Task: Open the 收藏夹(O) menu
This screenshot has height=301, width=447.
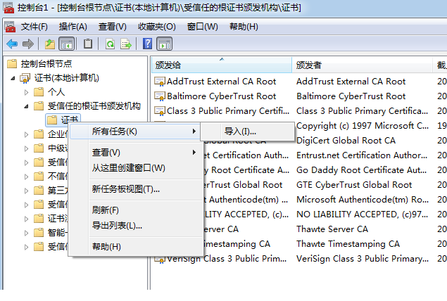Action: [x=157, y=27]
